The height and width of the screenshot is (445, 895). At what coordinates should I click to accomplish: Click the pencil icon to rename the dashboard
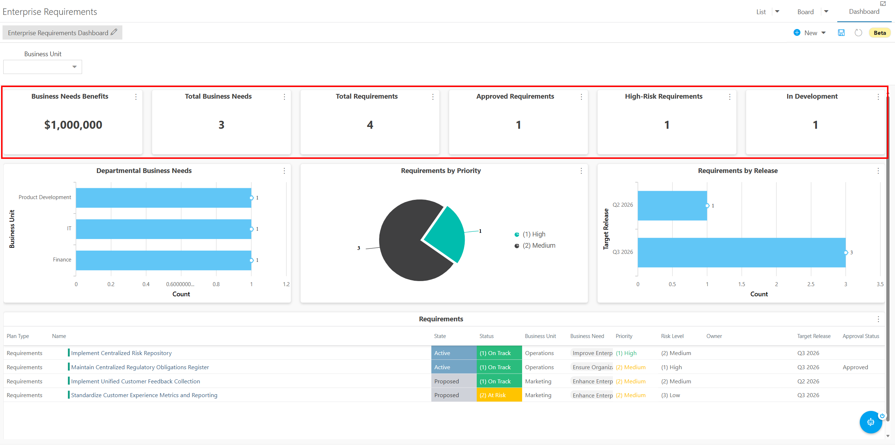pos(114,32)
